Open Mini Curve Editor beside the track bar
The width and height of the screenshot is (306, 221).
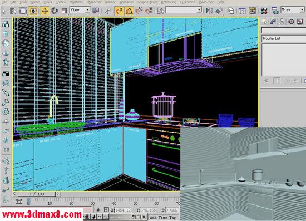[19, 202]
